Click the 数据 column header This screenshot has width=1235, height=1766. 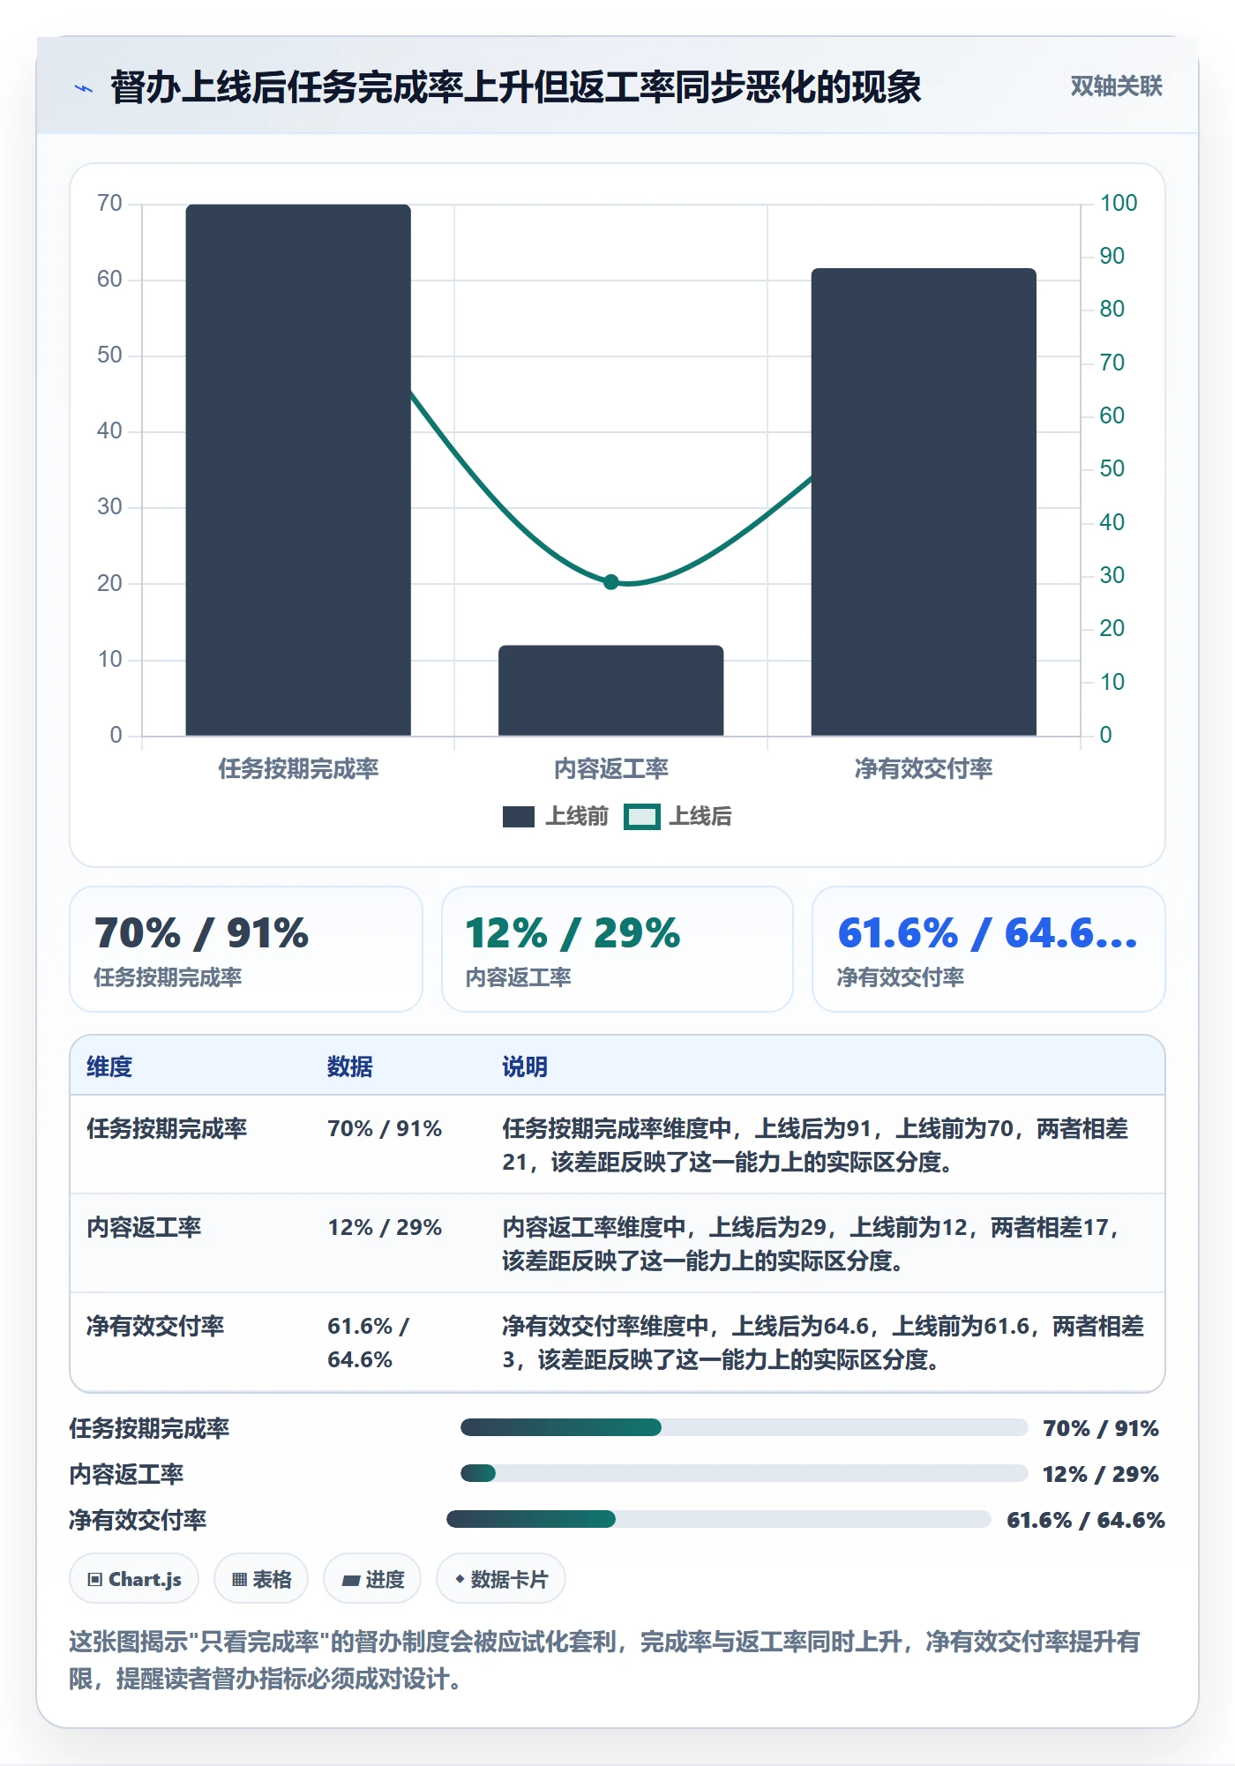[x=350, y=1066]
